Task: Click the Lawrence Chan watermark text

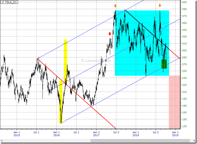Action: click(96, 60)
